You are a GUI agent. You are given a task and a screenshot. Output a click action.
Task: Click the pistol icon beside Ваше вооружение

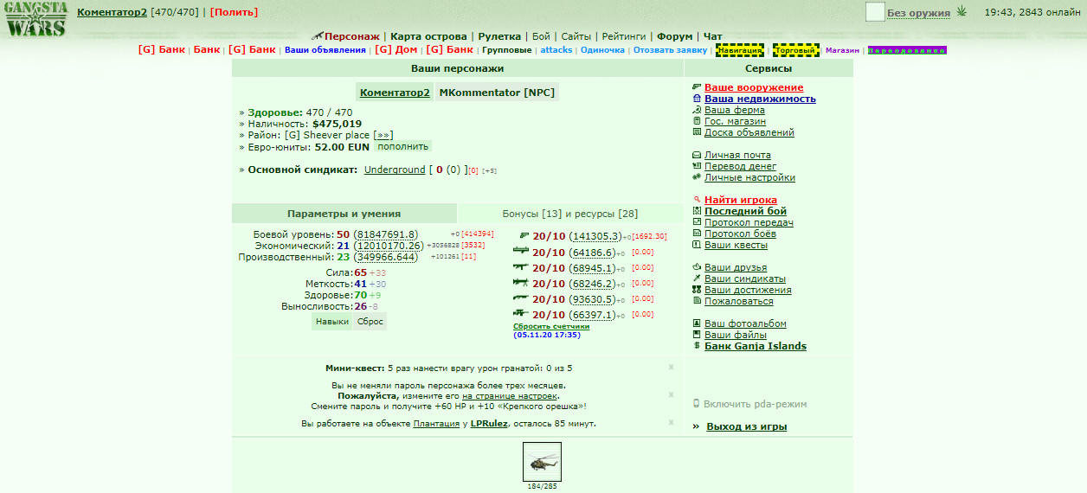[x=697, y=87]
